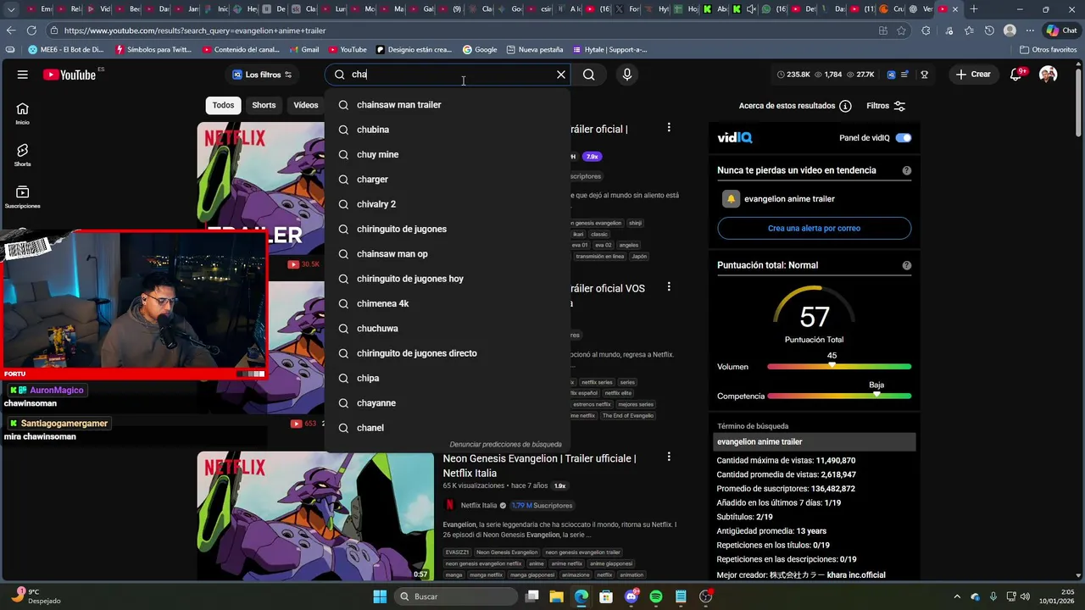The width and height of the screenshot is (1085, 610).
Task: Open options menu for Netflix Italia result
Action: [669, 457]
